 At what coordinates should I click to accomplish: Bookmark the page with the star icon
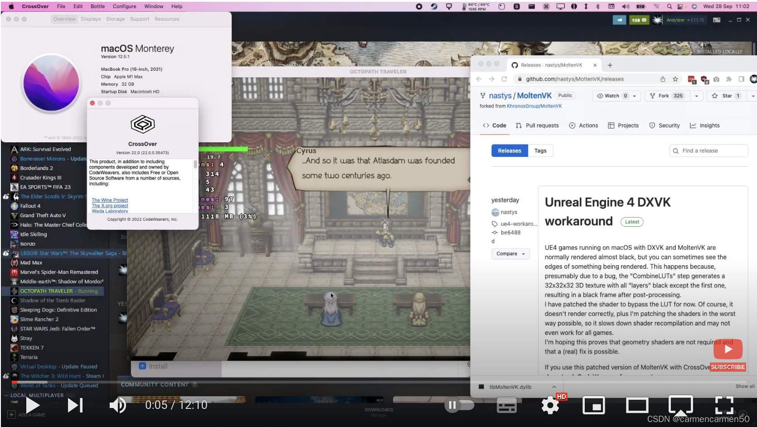tap(675, 79)
